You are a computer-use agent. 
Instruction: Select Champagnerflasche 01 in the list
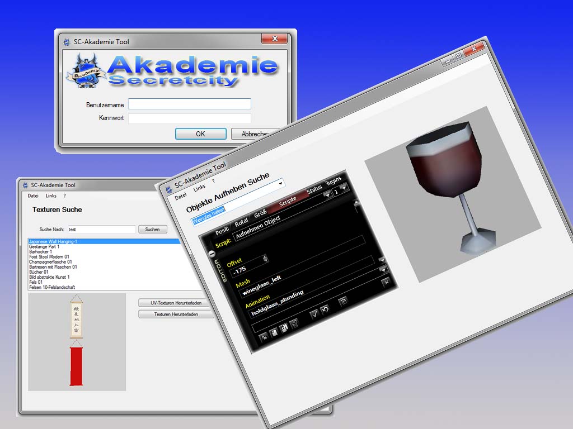pyautogui.click(x=50, y=262)
